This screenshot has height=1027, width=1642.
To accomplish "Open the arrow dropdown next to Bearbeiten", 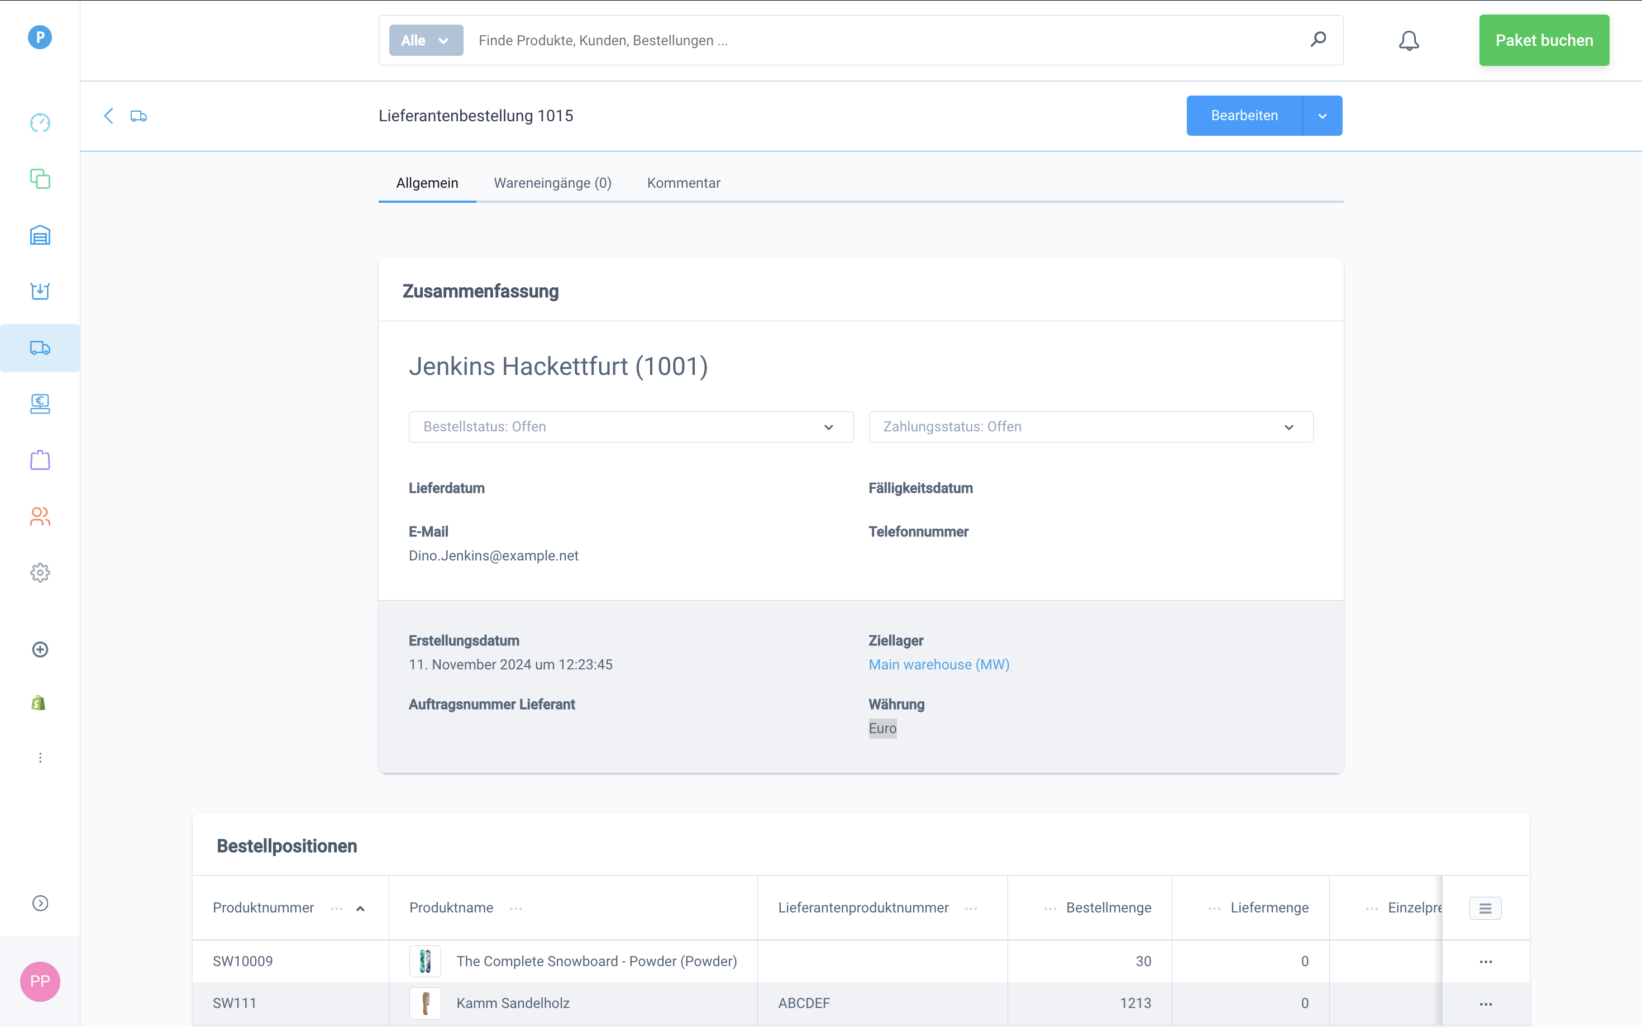I will point(1321,116).
